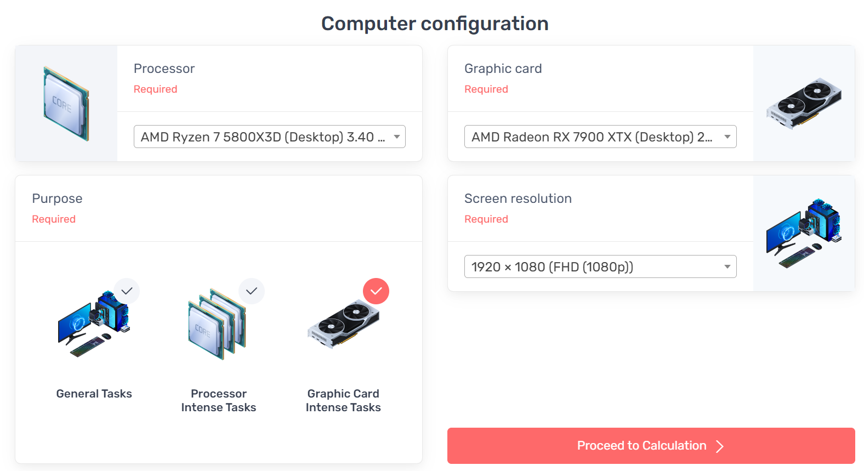
Task: Select the Graphic Card Intense Tasks GPU image
Action: point(343,324)
